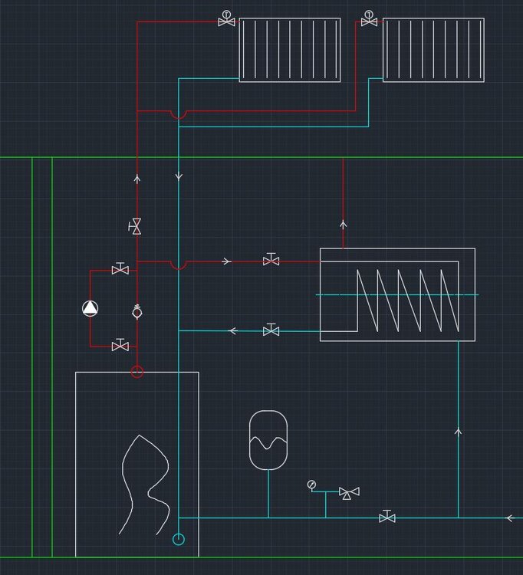Select the balancing valve on red vertical riser
Viewport: 523px width, 575px height.
pyautogui.click(x=137, y=226)
